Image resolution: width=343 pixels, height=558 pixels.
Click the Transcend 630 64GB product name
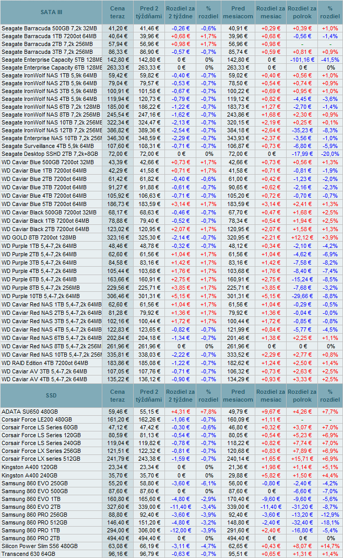pos(28,554)
